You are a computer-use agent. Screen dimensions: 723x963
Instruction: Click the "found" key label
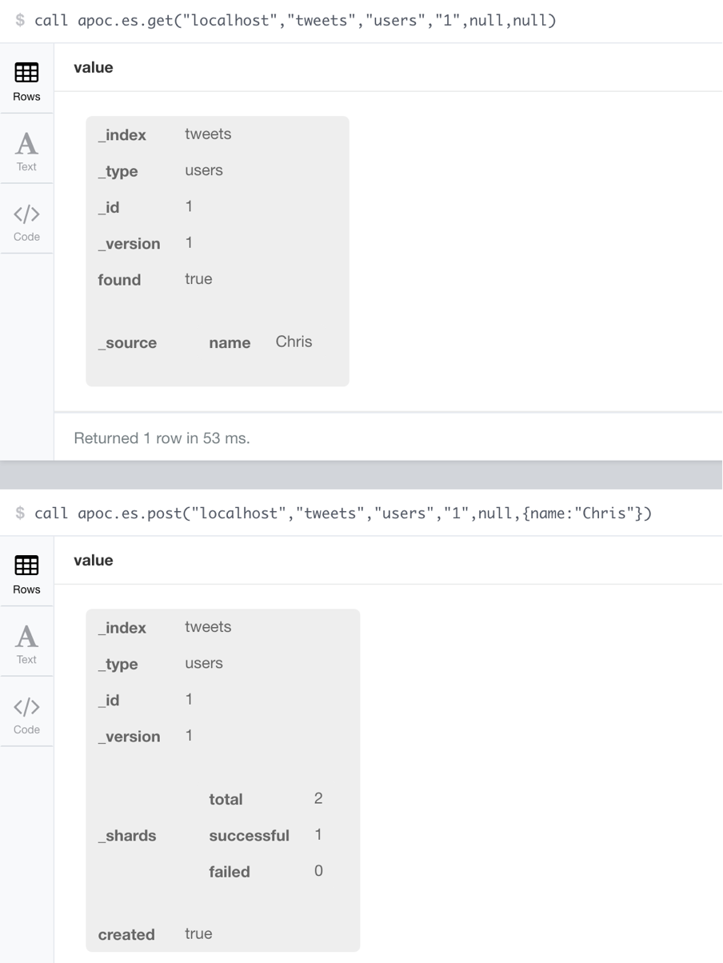click(119, 280)
